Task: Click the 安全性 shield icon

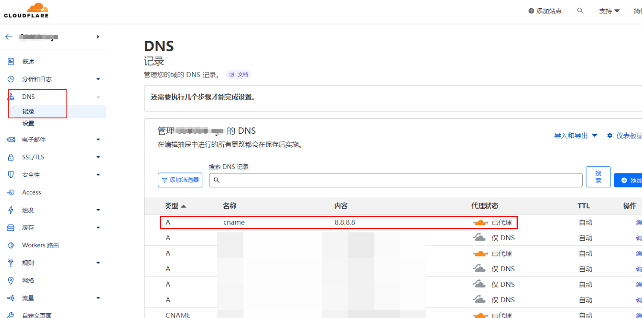Action: [11, 175]
